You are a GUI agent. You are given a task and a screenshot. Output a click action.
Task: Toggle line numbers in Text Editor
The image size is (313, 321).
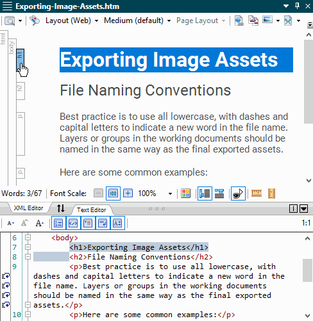click(58, 223)
